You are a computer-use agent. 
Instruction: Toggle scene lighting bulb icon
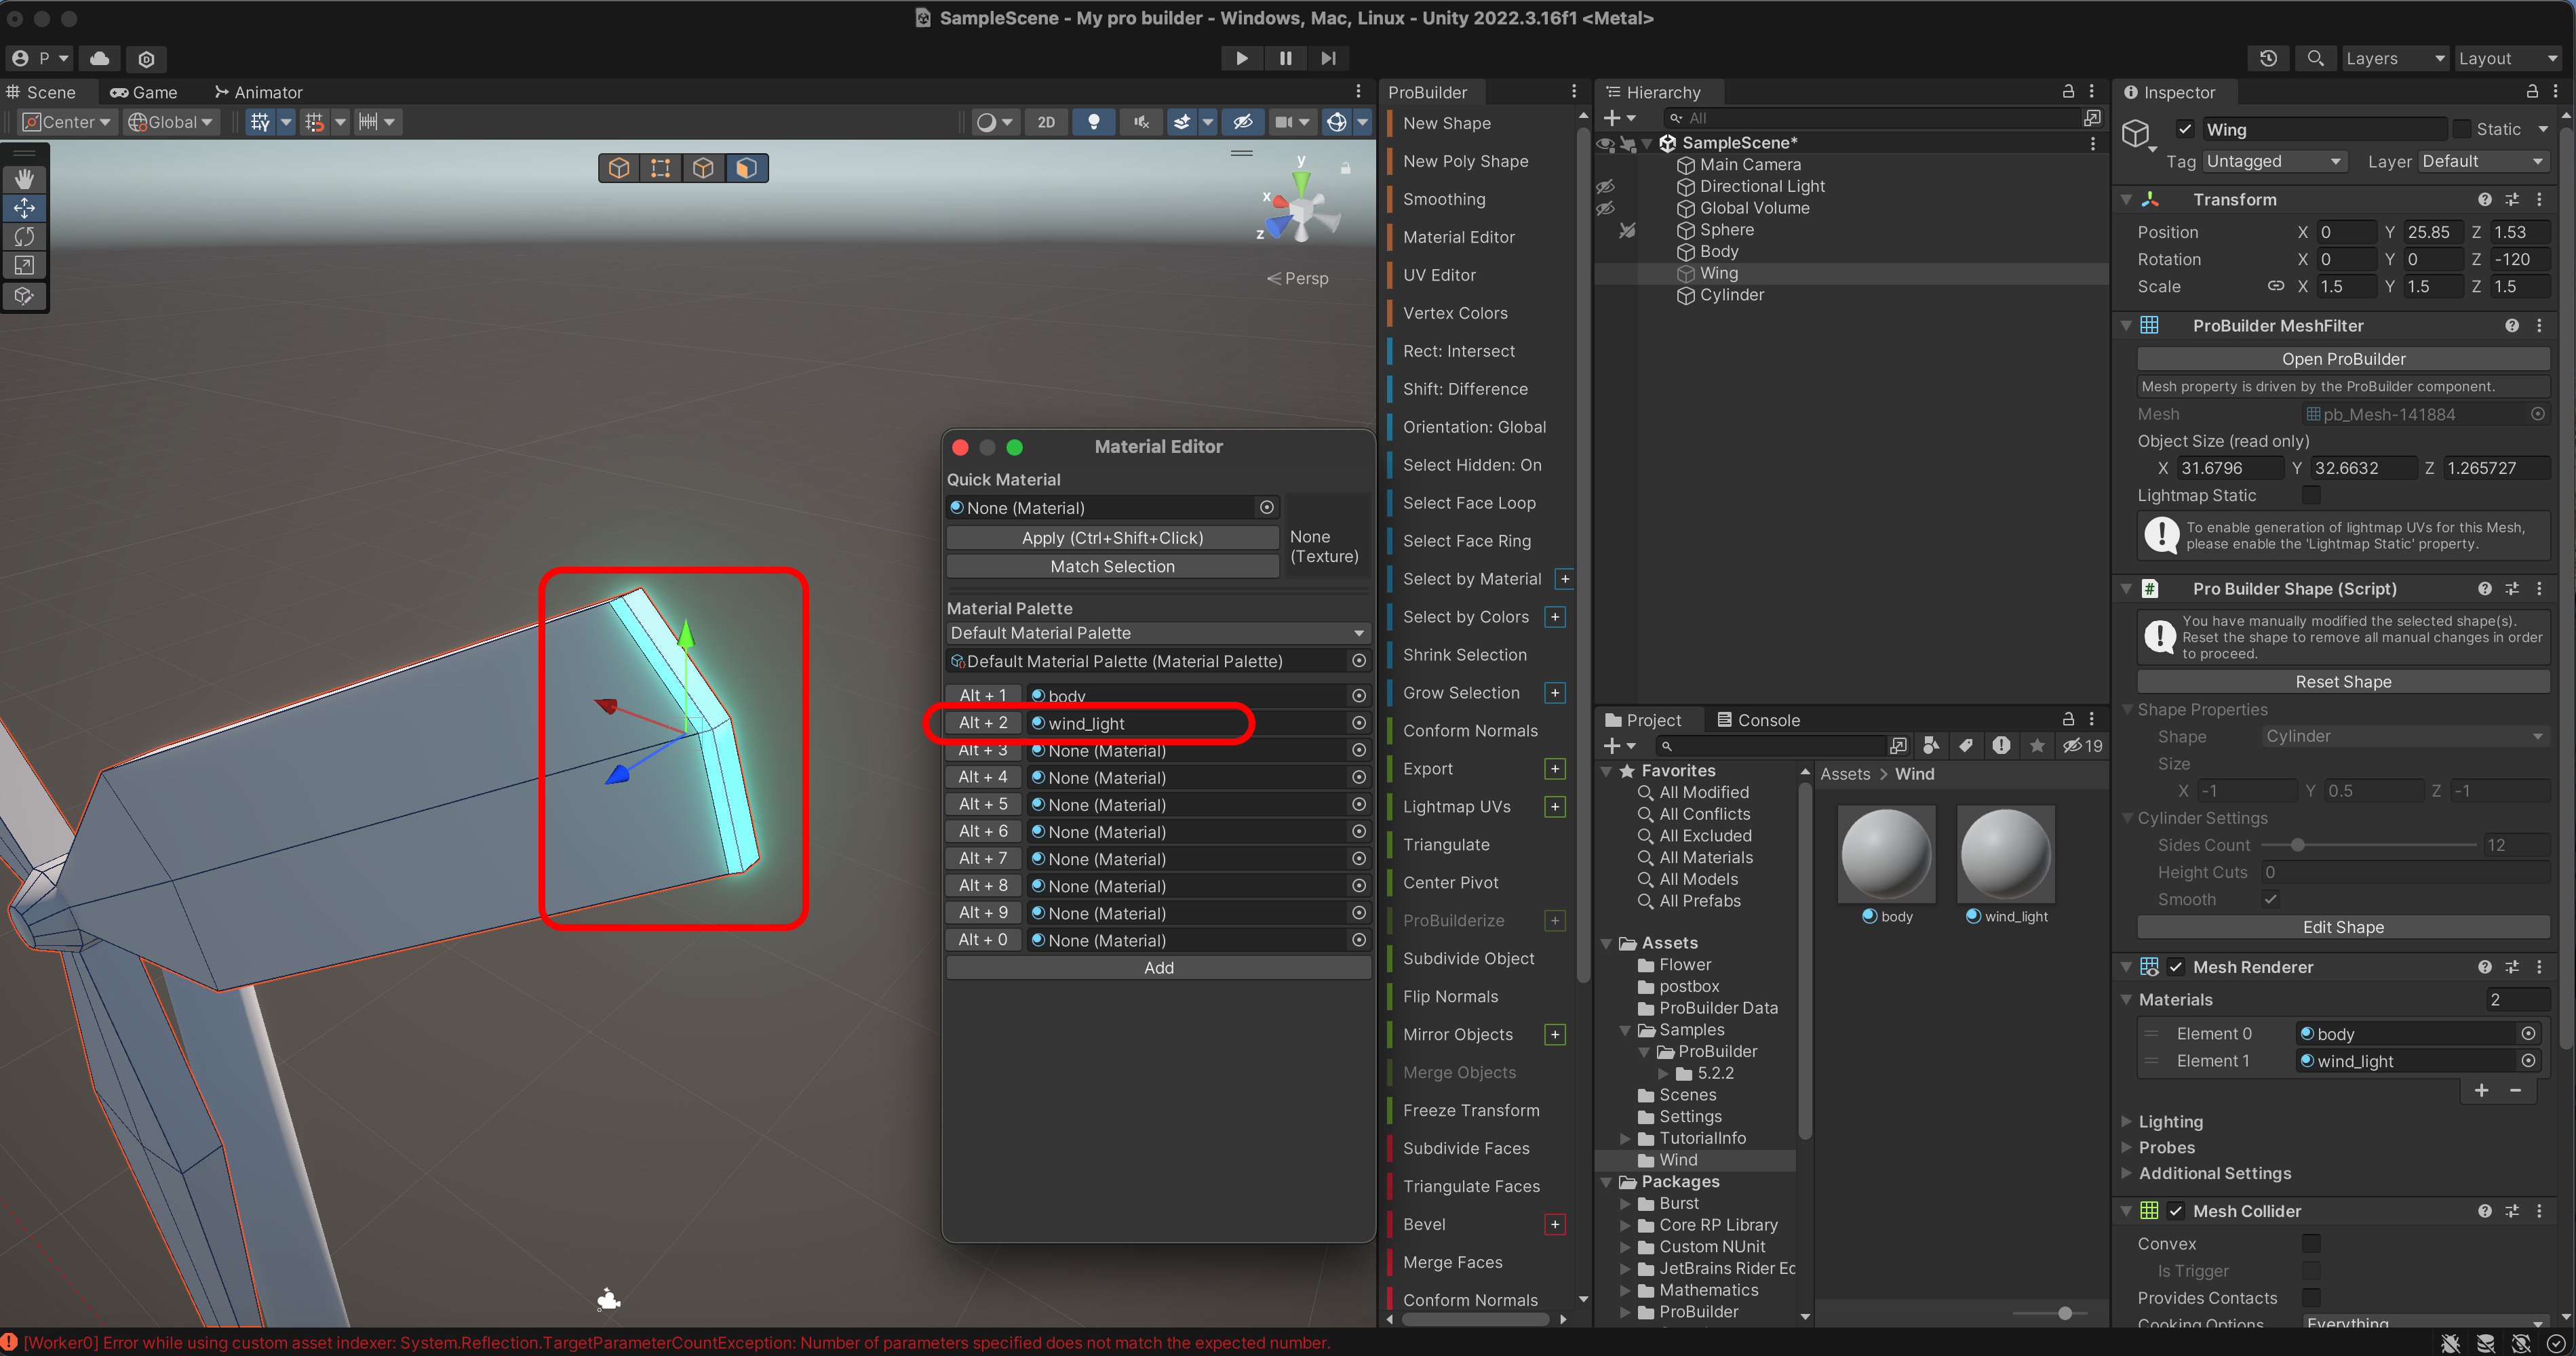[1094, 122]
